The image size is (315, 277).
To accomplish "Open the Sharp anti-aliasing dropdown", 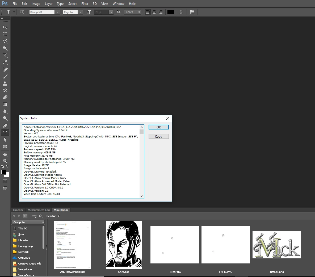I will tap(132, 12).
